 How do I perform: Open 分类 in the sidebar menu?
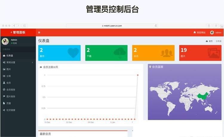click(8, 76)
